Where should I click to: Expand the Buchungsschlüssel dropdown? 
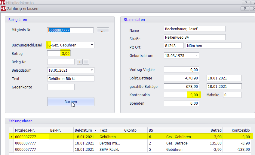(x=92, y=45)
